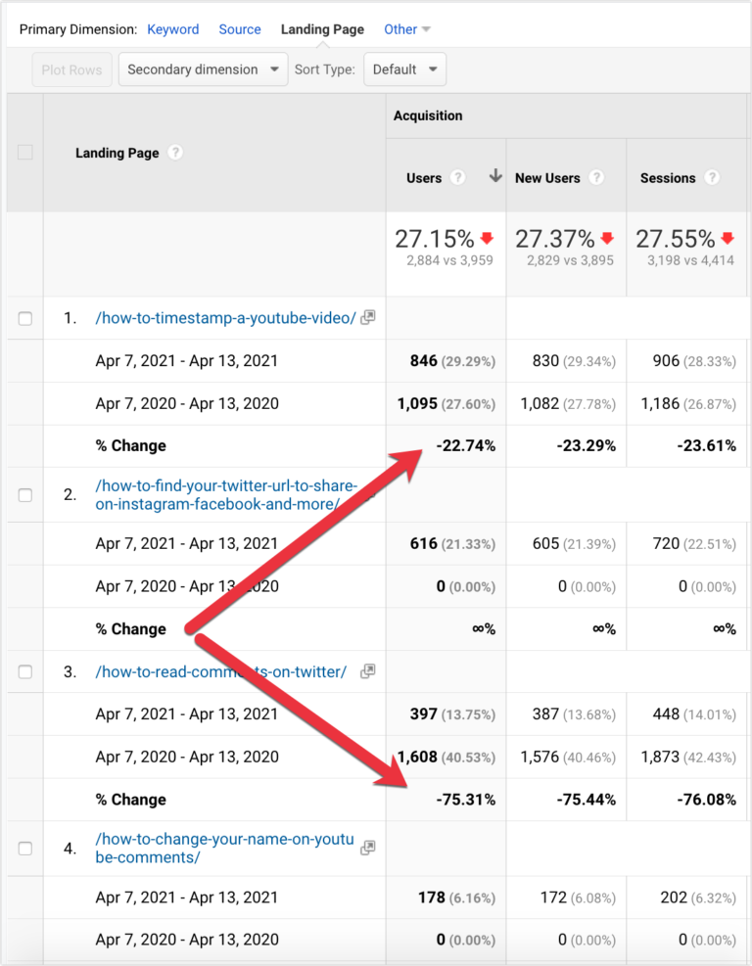
Task: Open the Secondary dimension dropdown
Action: coord(204,69)
